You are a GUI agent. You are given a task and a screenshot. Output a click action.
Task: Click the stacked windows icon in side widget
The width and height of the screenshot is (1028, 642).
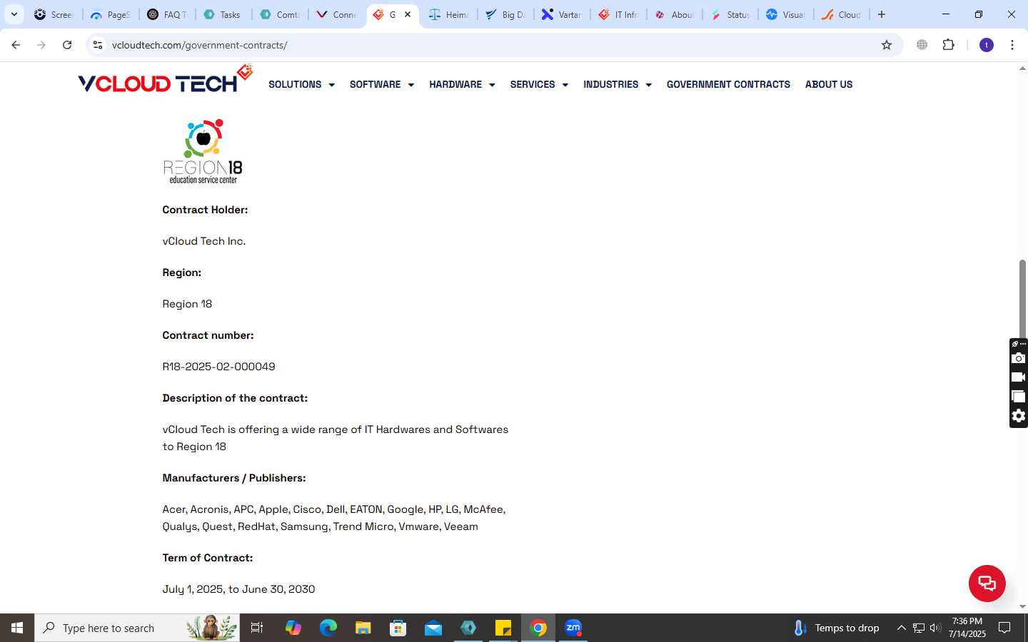(1019, 397)
